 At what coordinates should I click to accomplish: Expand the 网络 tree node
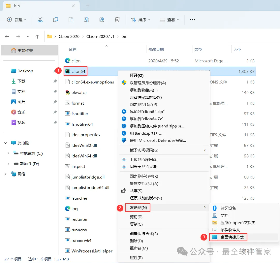coord(6,174)
